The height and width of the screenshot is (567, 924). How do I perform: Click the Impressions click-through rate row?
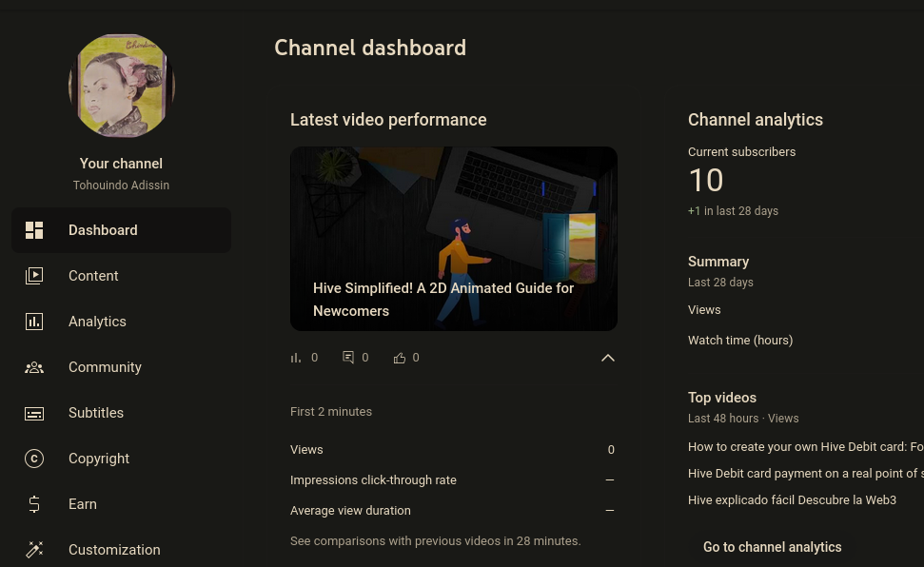click(x=453, y=479)
